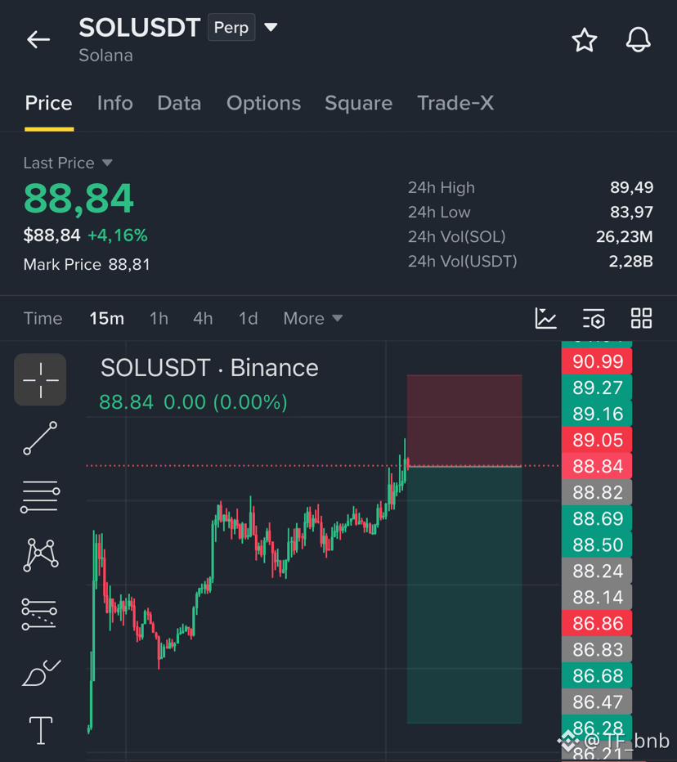This screenshot has width=677, height=762.
Task: Click the 88.14 price label
Action: pos(597,598)
